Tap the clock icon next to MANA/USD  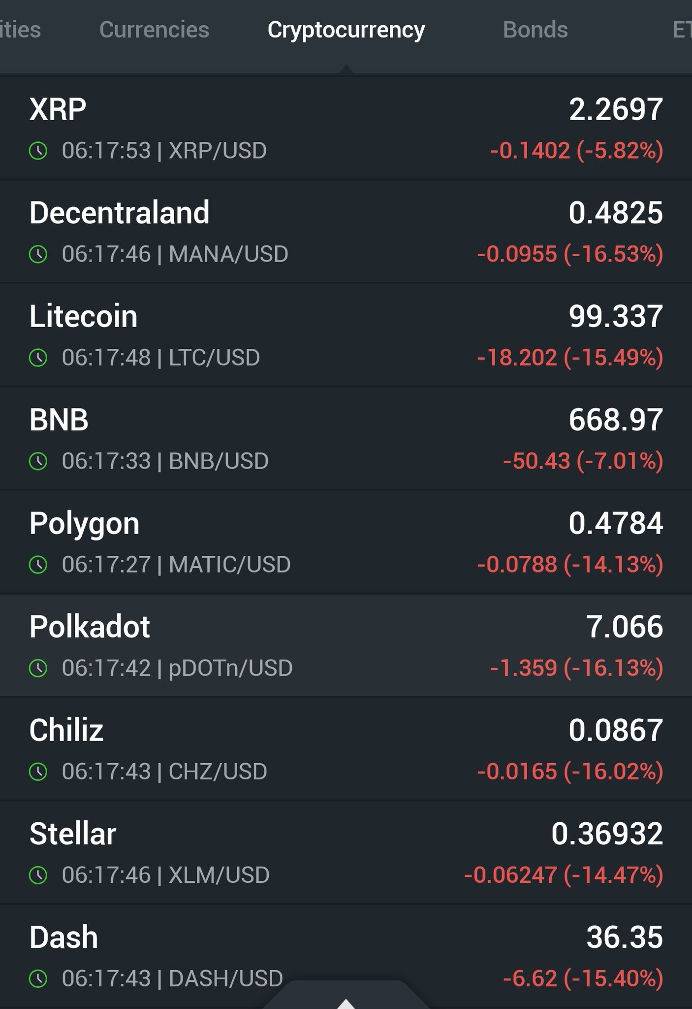pyautogui.click(x=38, y=254)
